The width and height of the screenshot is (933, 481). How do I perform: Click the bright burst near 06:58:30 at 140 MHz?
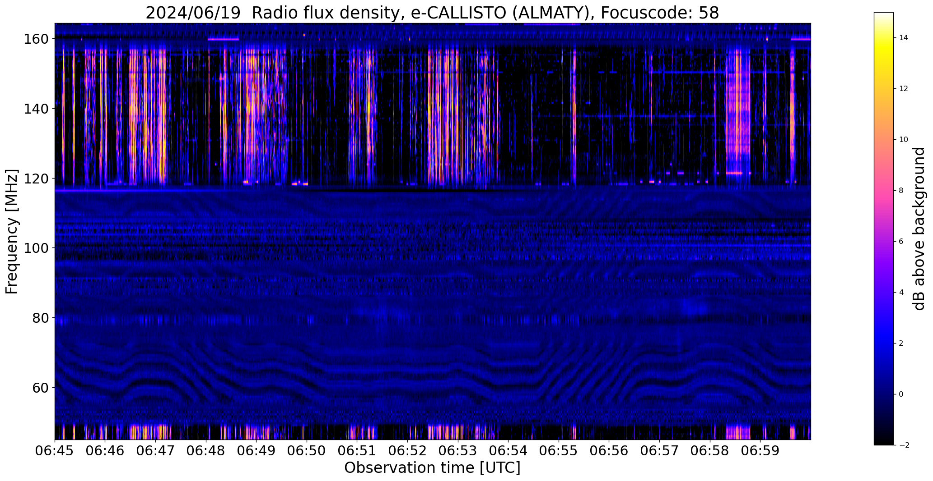click(x=738, y=109)
